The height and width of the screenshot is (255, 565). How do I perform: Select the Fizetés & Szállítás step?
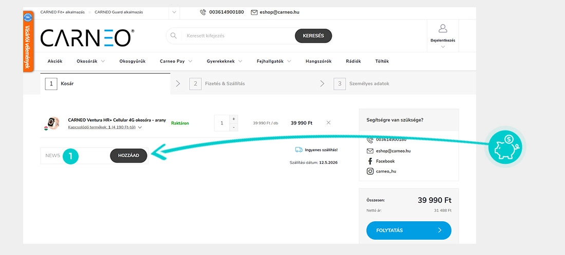point(217,83)
